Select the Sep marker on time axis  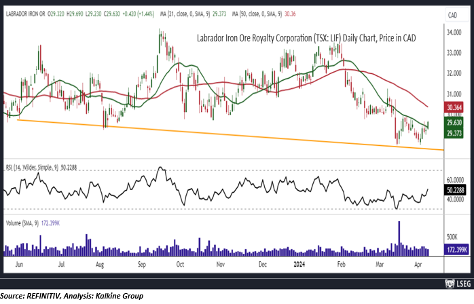pos(142,265)
